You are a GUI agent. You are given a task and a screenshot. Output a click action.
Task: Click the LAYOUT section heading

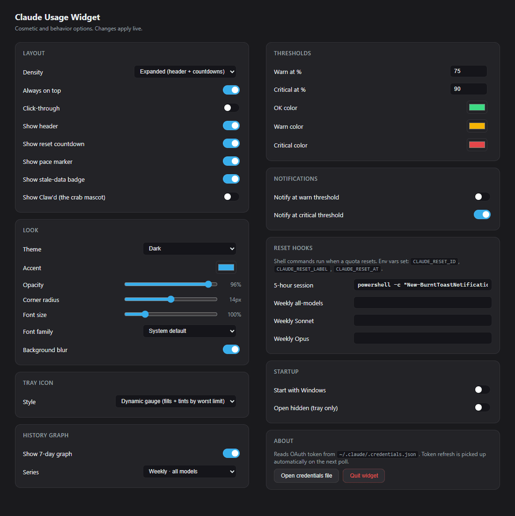pyautogui.click(x=34, y=53)
